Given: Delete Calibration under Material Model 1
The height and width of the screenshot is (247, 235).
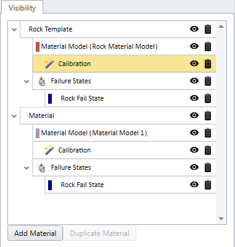Looking at the screenshot, I should point(208,150).
